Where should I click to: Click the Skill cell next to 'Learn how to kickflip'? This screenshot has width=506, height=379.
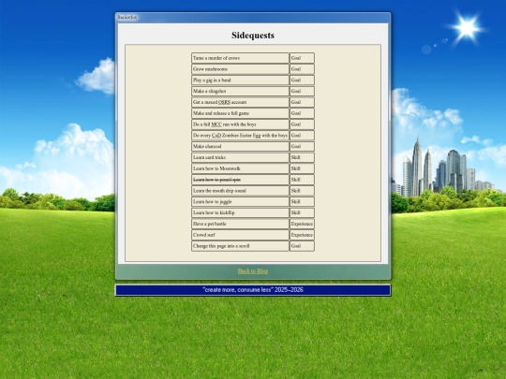click(x=302, y=212)
